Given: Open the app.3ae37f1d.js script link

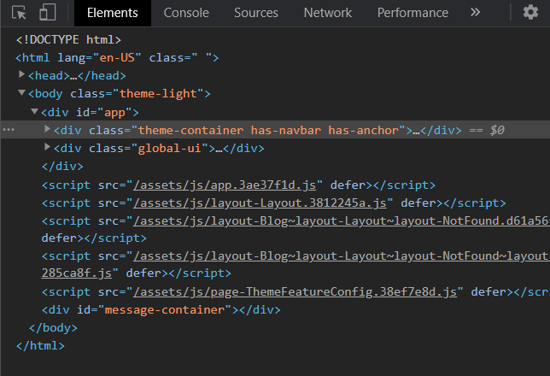Looking at the screenshot, I should click(225, 185).
